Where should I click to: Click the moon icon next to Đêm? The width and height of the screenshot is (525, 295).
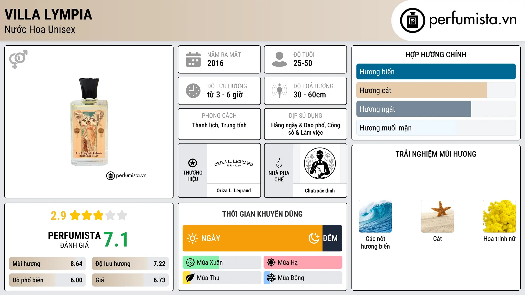click(x=314, y=238)
